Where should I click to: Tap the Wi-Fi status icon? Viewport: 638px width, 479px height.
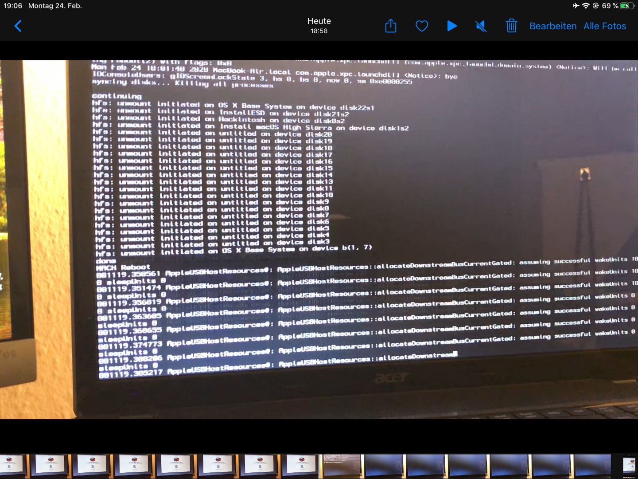coord(586,6)
